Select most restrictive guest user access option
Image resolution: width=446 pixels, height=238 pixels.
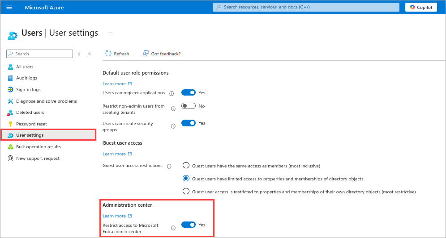click(186, 191)
